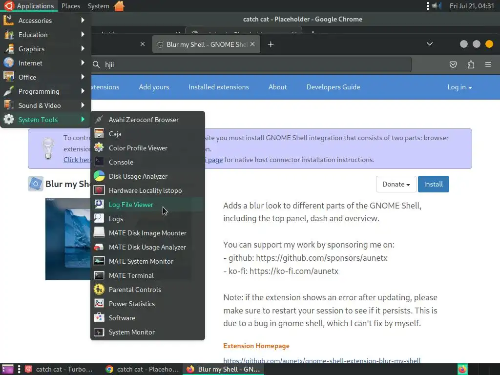Open Firefox extensions puzzle icon
Viewport: 500px width, 375px height.
(x=471, y=64)
